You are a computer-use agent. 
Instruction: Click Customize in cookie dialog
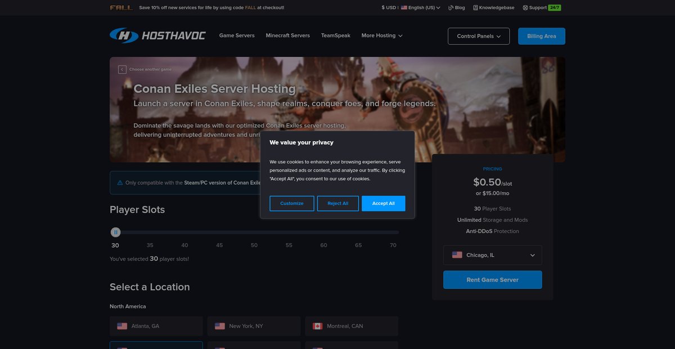coord(292,203)
